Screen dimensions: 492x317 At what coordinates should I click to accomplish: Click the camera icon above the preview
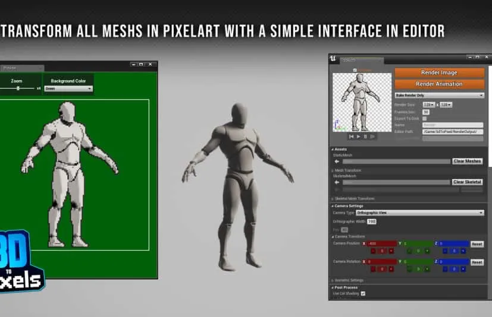point(355,70)
